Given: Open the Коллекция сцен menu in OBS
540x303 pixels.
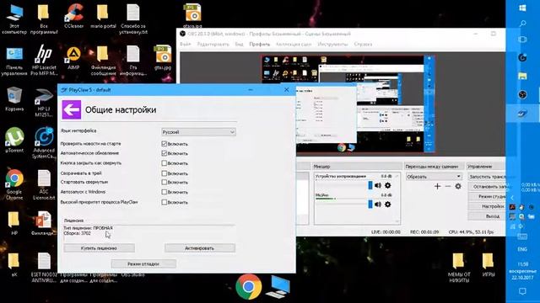Looking at the screenshot, I should (294, 44).
